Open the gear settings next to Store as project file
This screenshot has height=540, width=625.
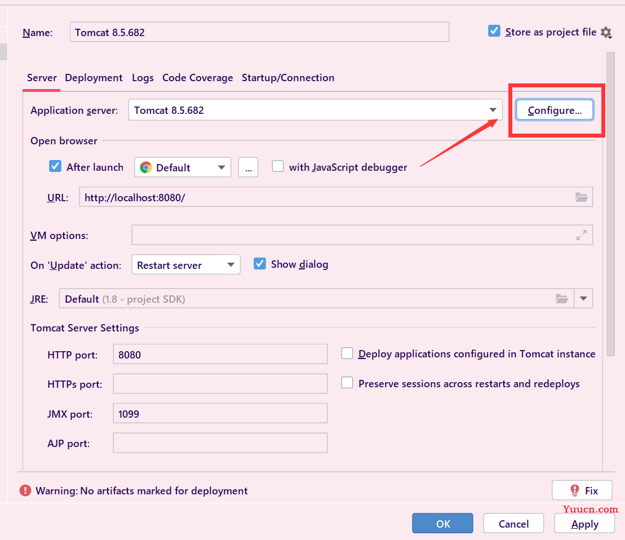pos(606,32)
